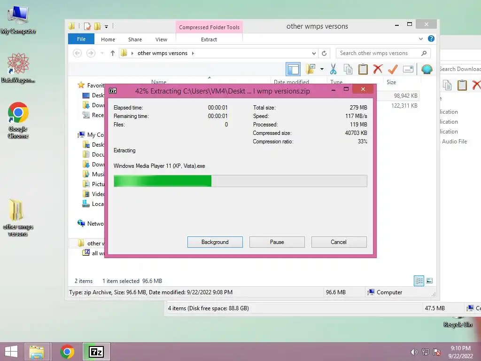Expand the address bar folder path arrow
The height and width of the screenshot is (361, 481).
click(193, 53)
